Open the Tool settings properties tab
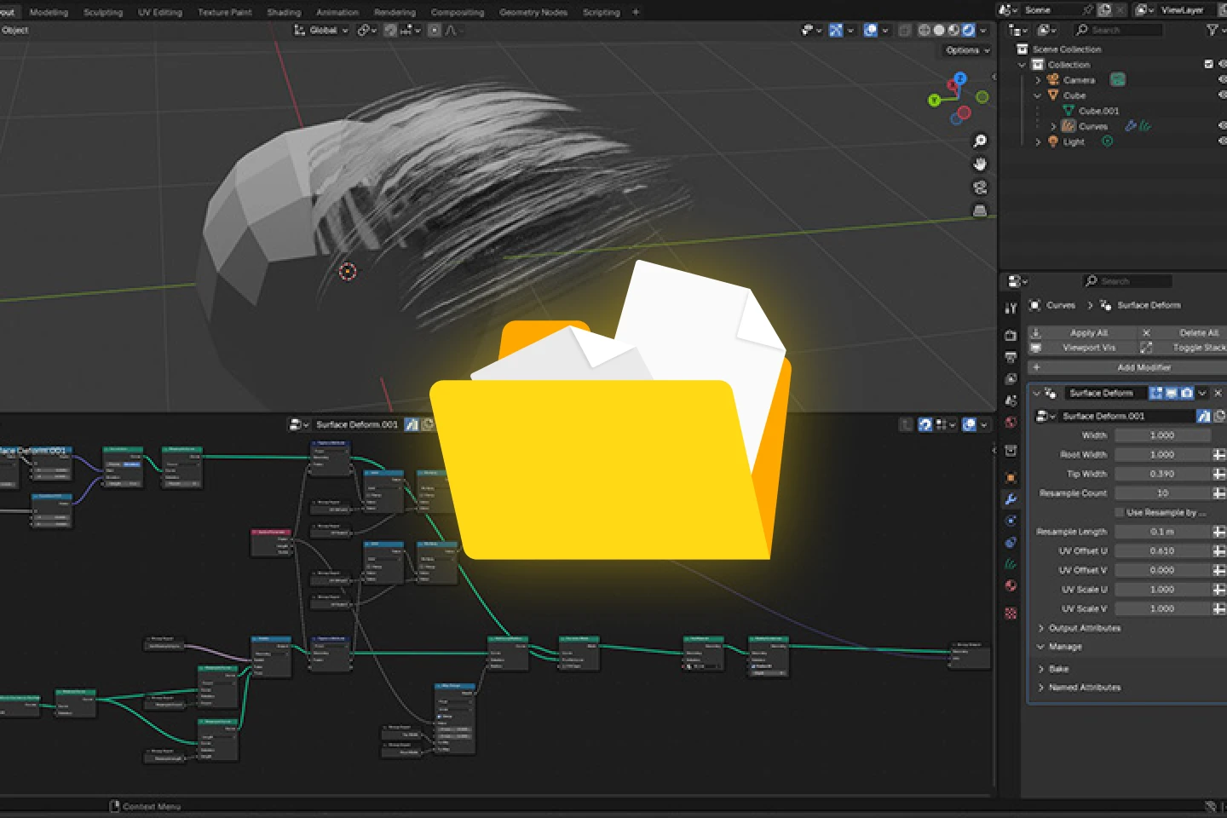The image size is (1227, 818). coord(1011,308)
